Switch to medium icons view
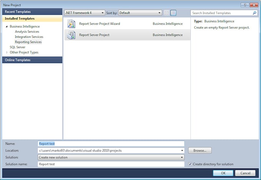Screen dimensions: 261x180 point(173,13)
